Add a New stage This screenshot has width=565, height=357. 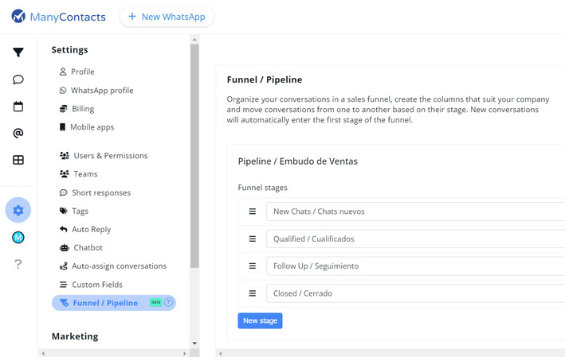[260, 320]
